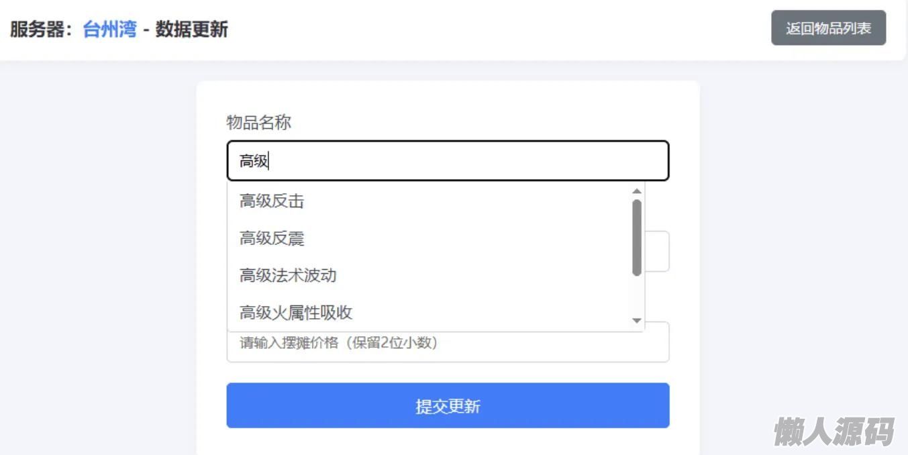Click the 物品名称 field label
Screen dimensions: 908x455
pyautogui.click(x=258, y=123)
